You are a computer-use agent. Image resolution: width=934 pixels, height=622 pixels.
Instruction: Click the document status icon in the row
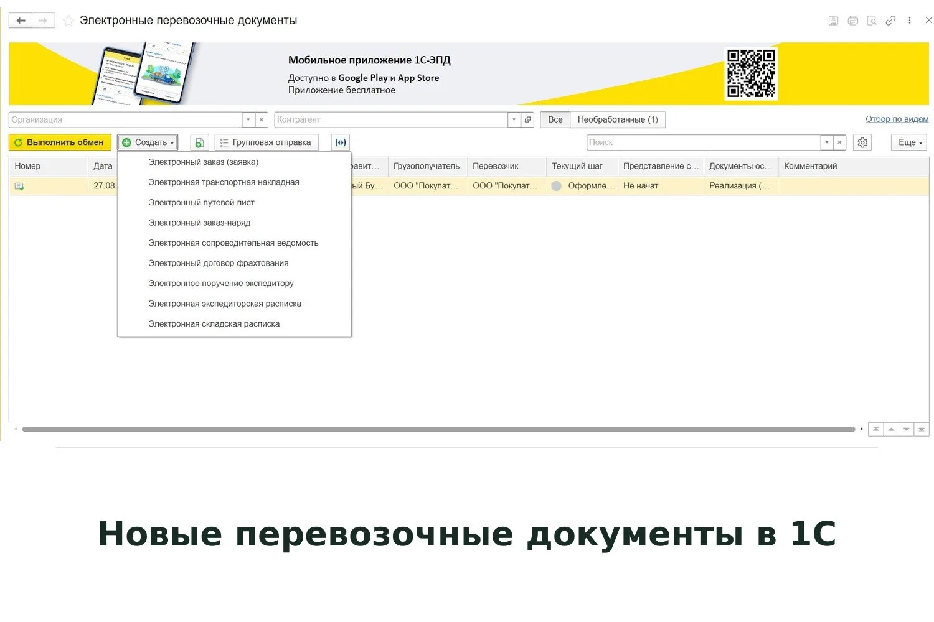(x=19, y=186)
